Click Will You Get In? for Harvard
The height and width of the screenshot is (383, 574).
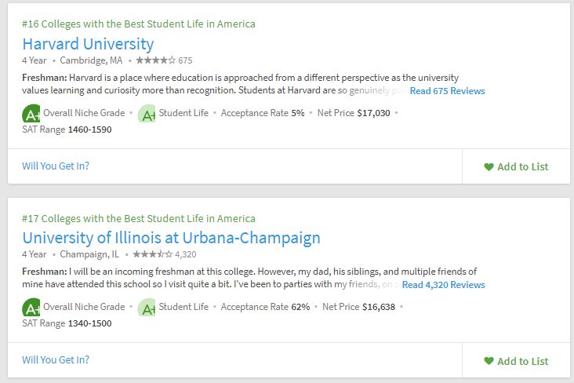[x=56, y=166]
